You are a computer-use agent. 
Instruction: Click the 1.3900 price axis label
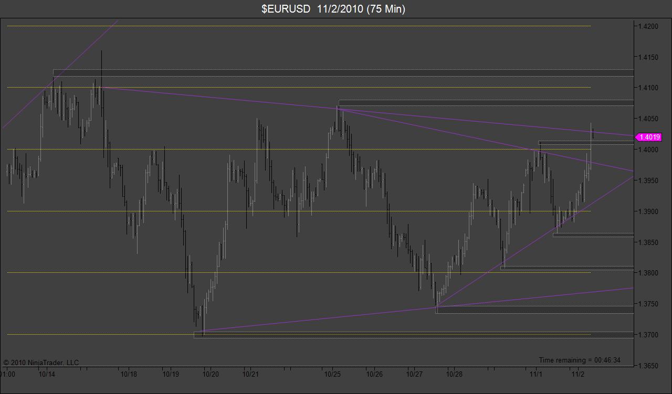coord(647,211)
